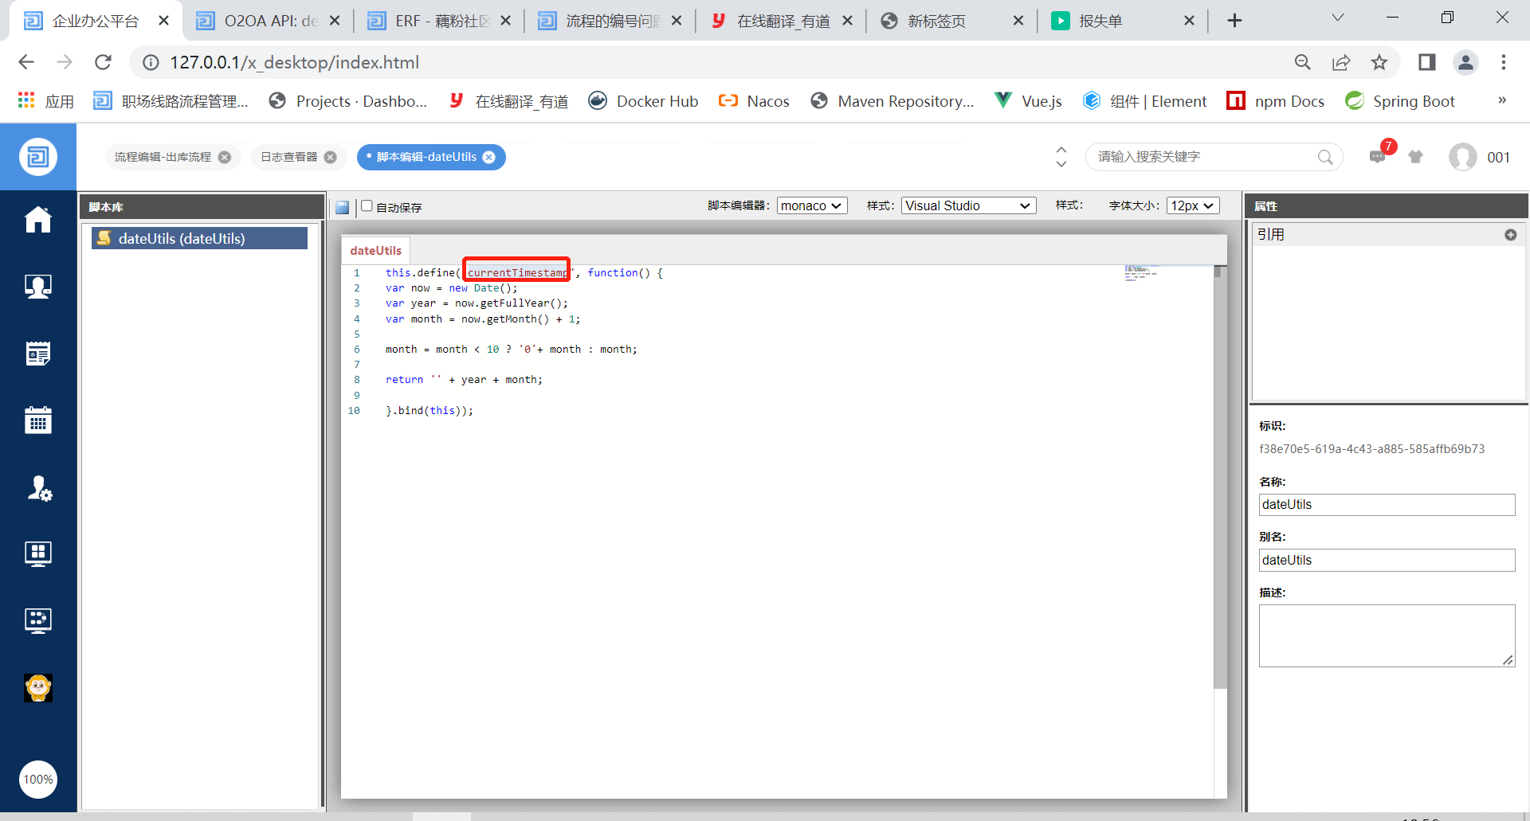Click the 别名 input field
The height and width of the screenshot is (821, 1530).
[1386, 560]
